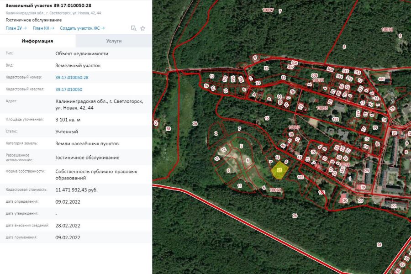Select the highlighted yellow parcel 28
The image size is (411, 274).
[x=279, y=171]
